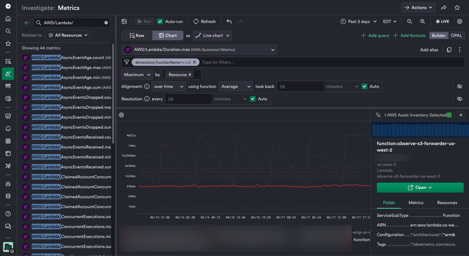Select the Metrics explorer sidebar icon
Screen dimensions: 469x256
8,74
